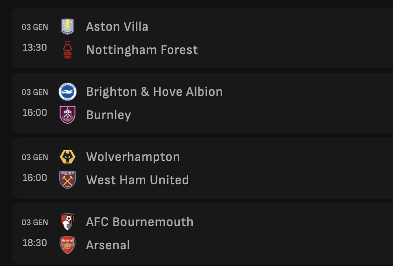Click the 18:30 kickoff time

34,243
